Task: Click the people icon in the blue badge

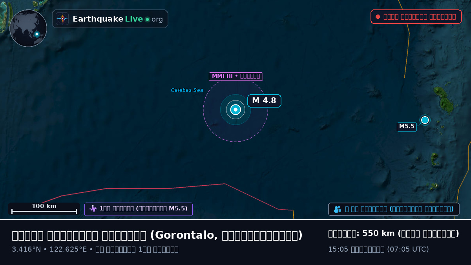Action: pos(338,209)
